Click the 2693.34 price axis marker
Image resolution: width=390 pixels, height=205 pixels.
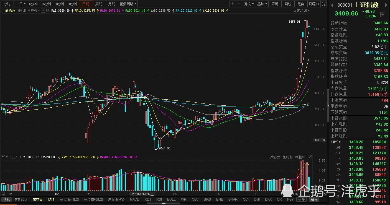(x=320, y=140)
